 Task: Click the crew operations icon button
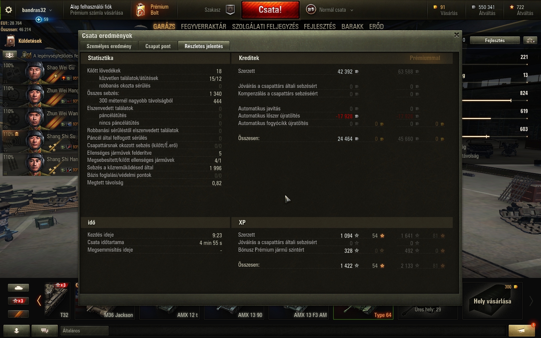(x=10, y=55)
